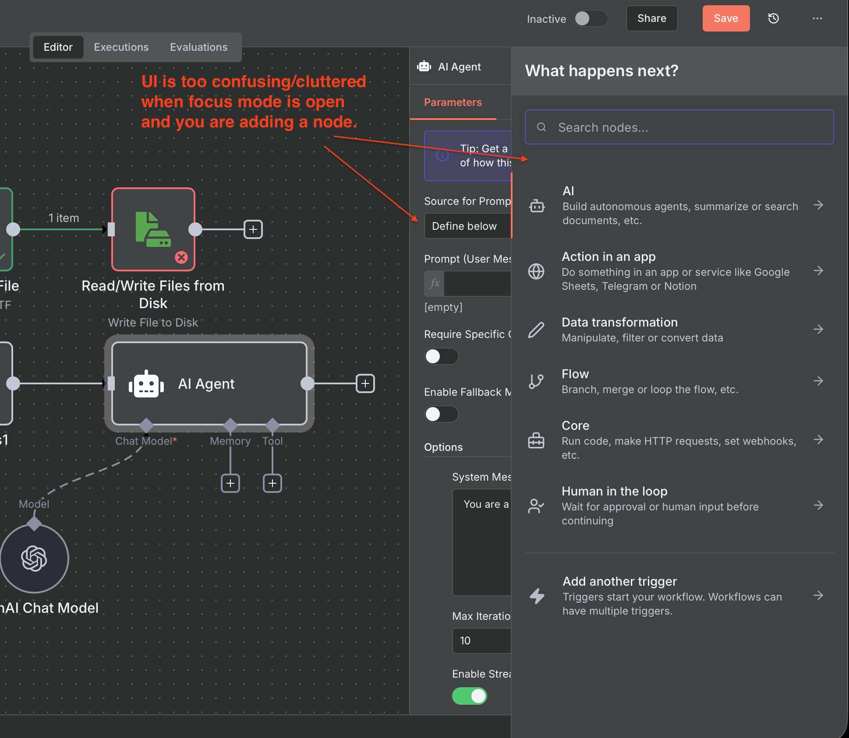Add a Memory sub-node with plus

230,483
